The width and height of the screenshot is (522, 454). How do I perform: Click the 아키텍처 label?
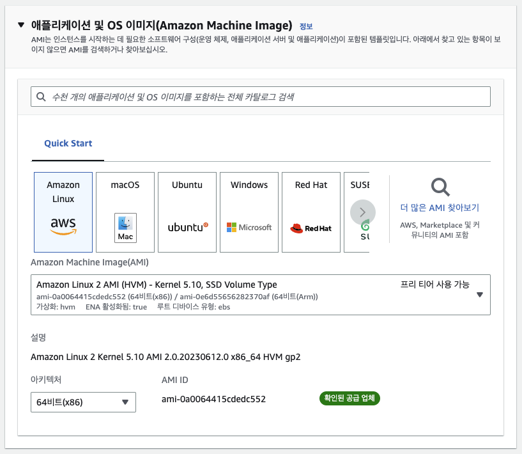(46, 380)
